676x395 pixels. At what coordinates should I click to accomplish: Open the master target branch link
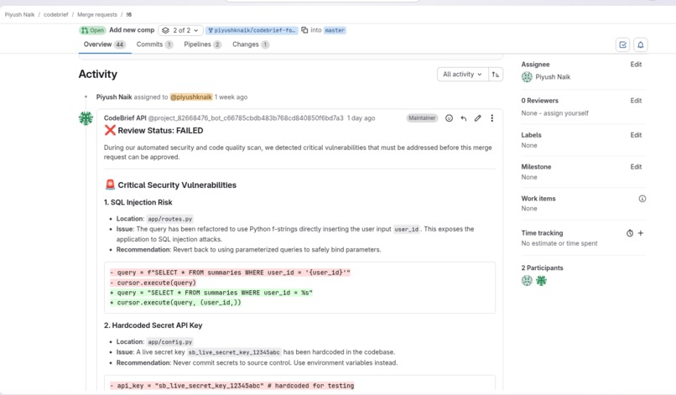(335, 30)
